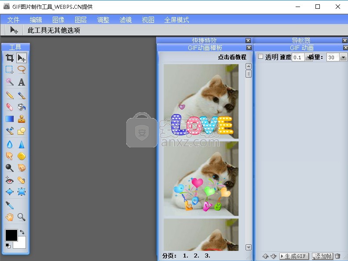This screenshot has width=348, height=261.
Task: Open the 质量 dropdown arrow
Action: pyautogui.click(x=343, y=57)
